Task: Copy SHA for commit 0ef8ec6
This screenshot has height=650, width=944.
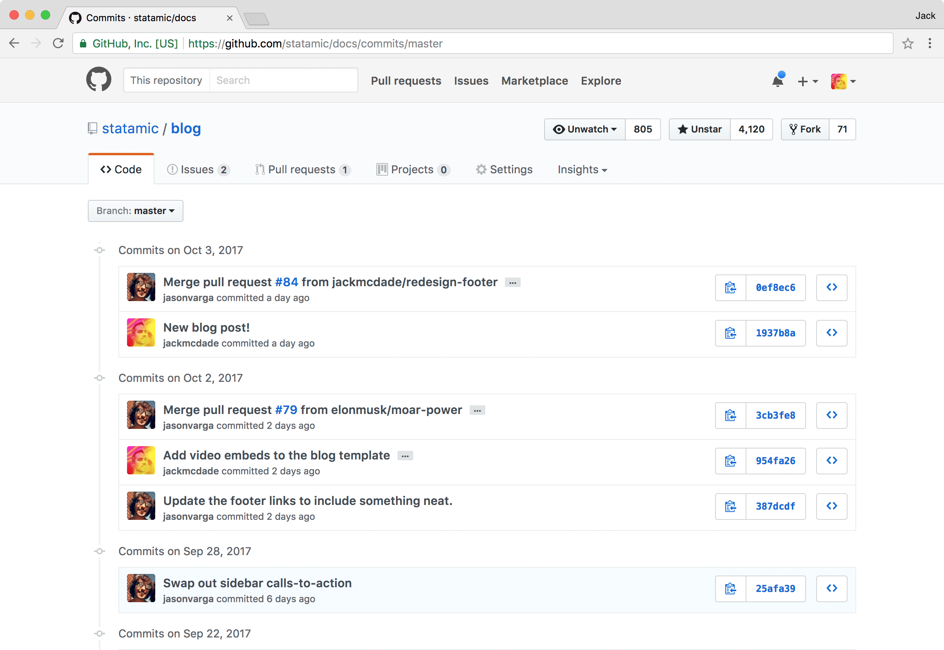Action: [731, 287]
